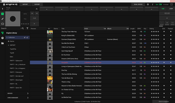Set star rating for Fairytales row
This screenshot has height=103, width=175.
pos(155,63)
